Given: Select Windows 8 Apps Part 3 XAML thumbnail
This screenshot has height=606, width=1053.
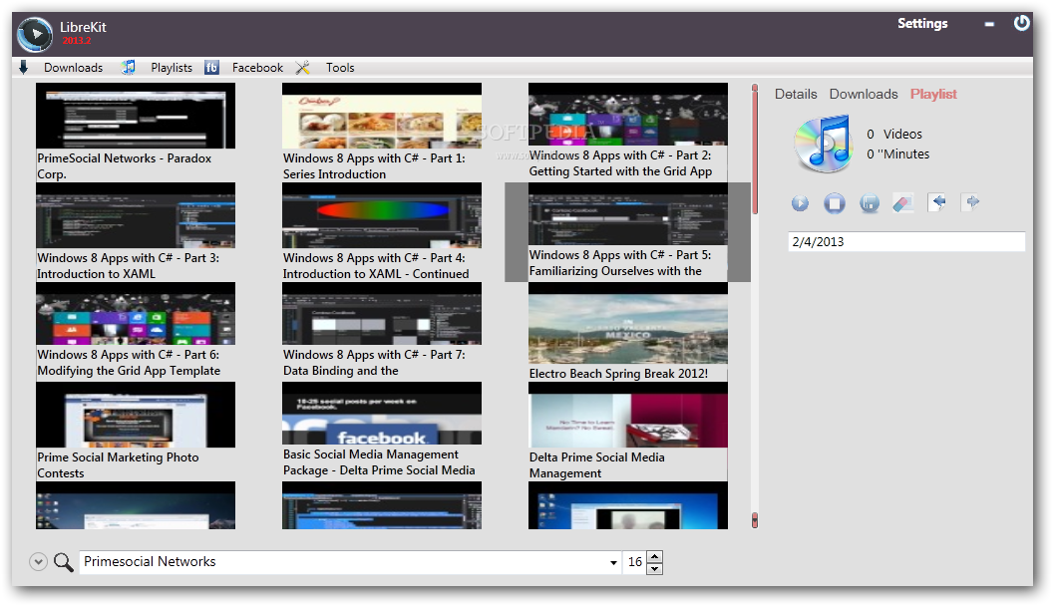Looking at the screenshot, I should coord(136,215).
